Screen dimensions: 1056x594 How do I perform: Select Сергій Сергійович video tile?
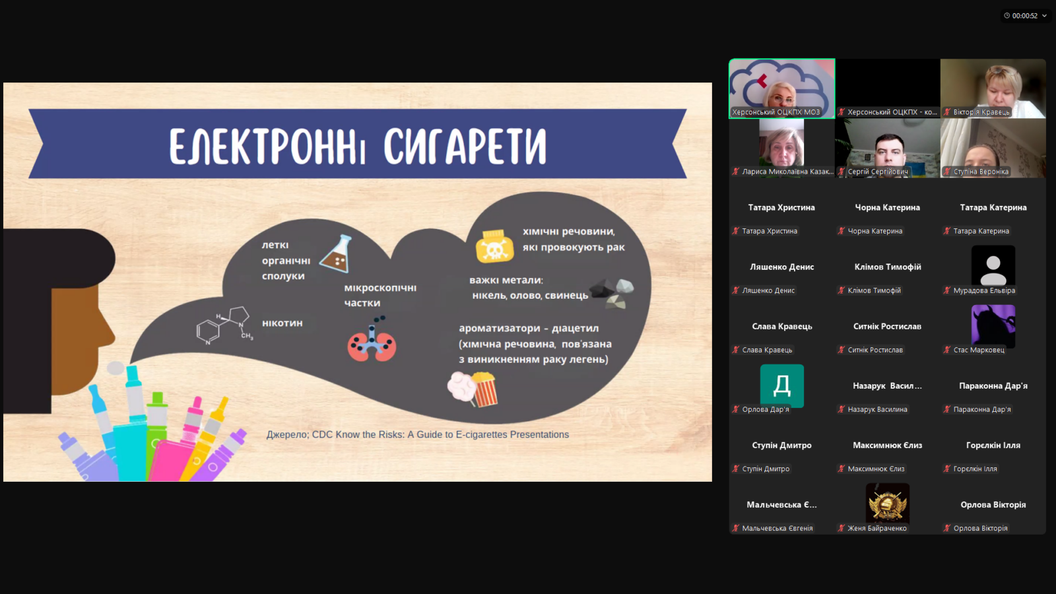[x=887, y=148]
